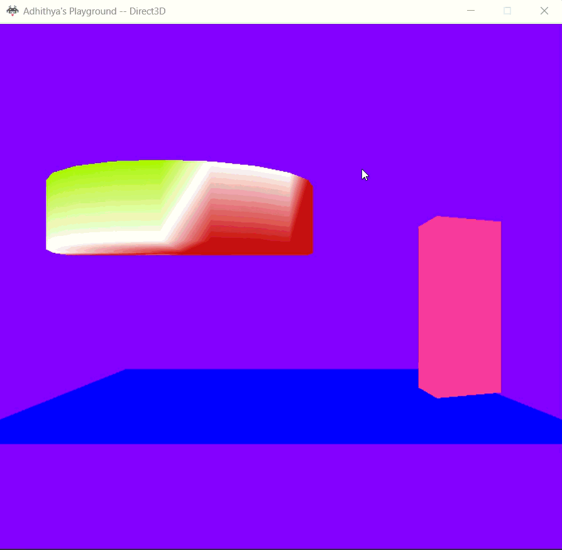Image resolution: width=562 pixels, height=550 pixels.
Task: Close the Adhithya's Playground window
Action: pos(544,11)
